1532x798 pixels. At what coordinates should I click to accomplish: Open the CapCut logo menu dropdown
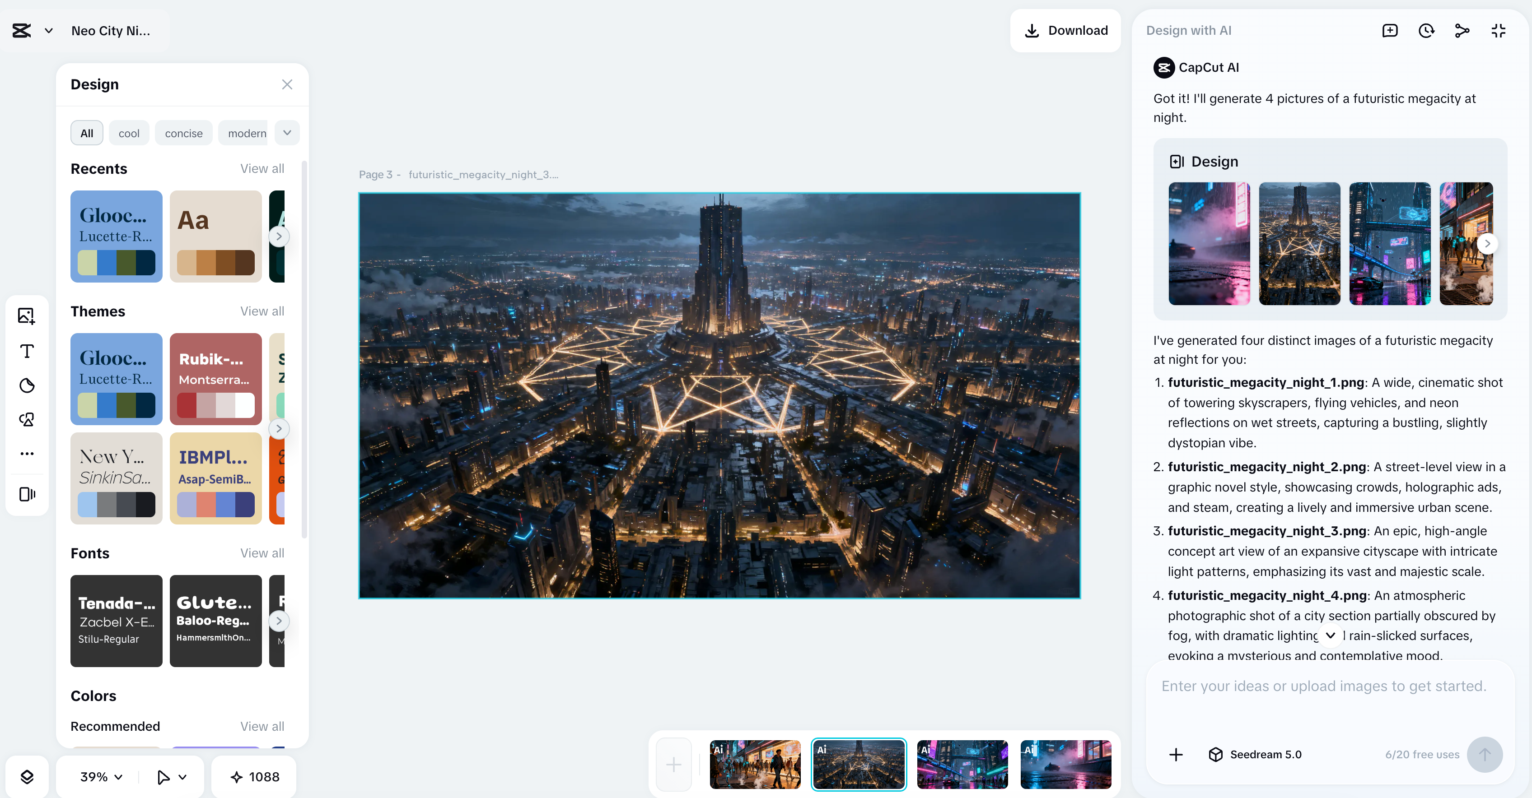coord(49,31)
